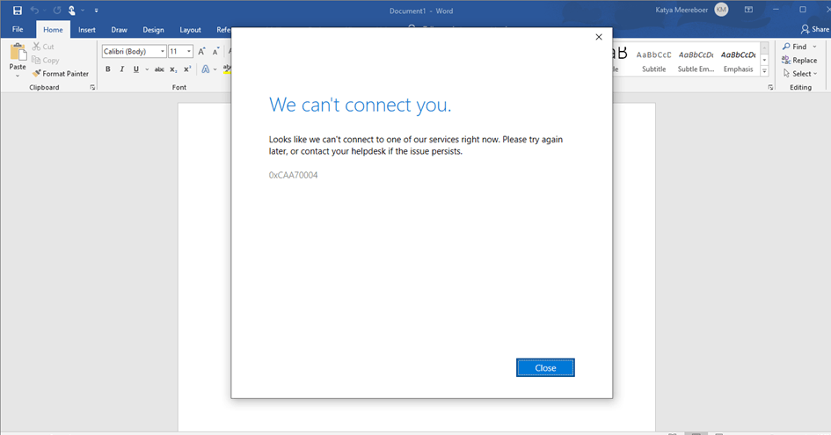831x435 pixels.
Task: Expand the Paste options arrow
Action: (x=18, y=76)
